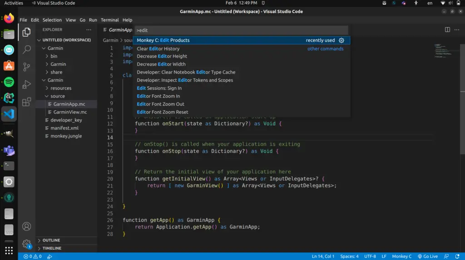This screenshot has width=465, height=260.
Task: Open Files manager from the dock
Action: click(9, 34)
